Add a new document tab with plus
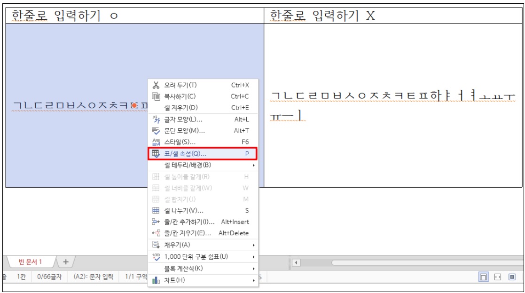This screenshot has height=293, width=525. tap(66, 262)
